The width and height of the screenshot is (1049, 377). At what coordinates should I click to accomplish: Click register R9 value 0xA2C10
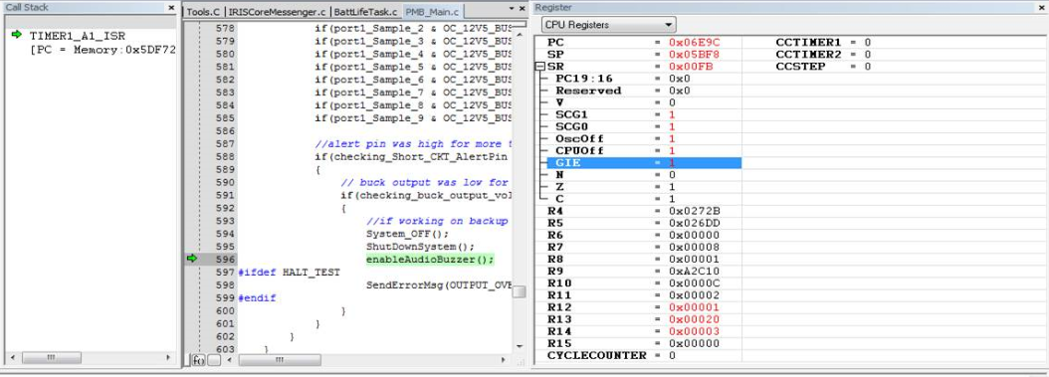[x=695, y=272]
